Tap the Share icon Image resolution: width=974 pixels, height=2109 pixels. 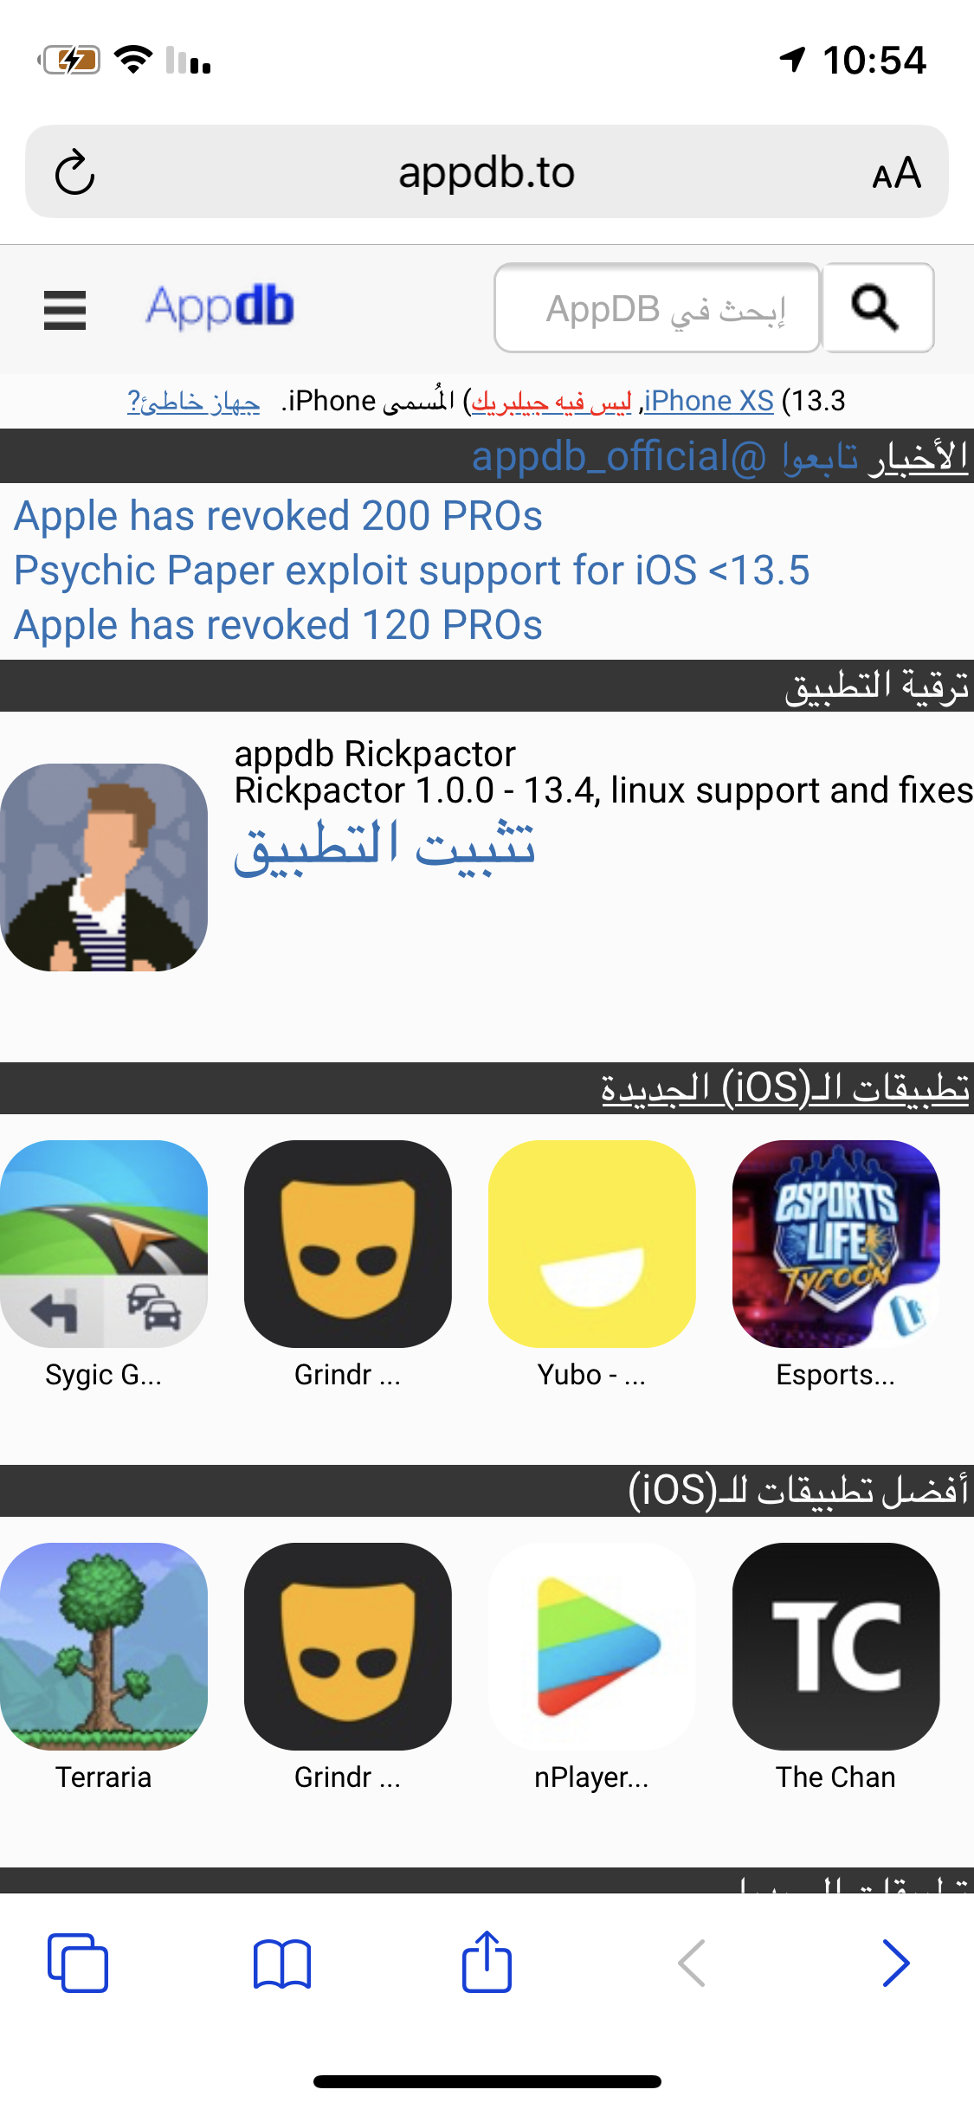[x=487, y=1961]
